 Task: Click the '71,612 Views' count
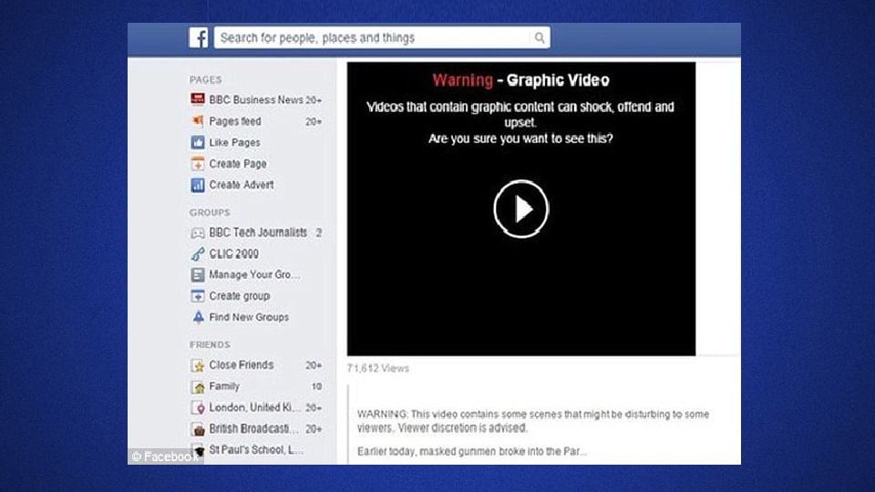[377, 368]
